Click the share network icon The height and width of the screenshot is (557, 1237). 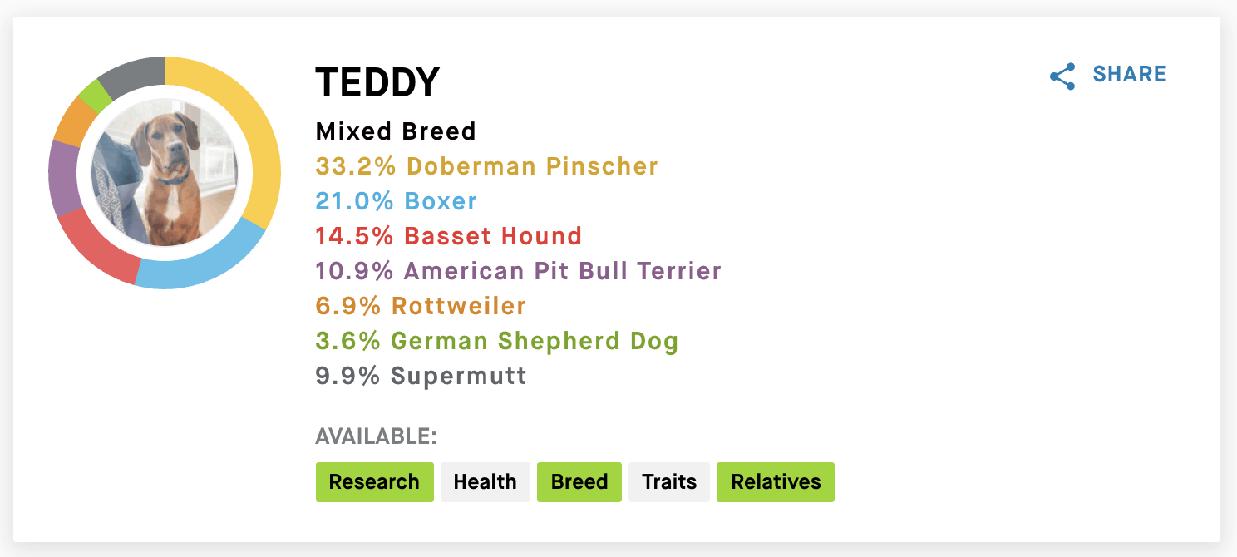tap(1062, 76)
